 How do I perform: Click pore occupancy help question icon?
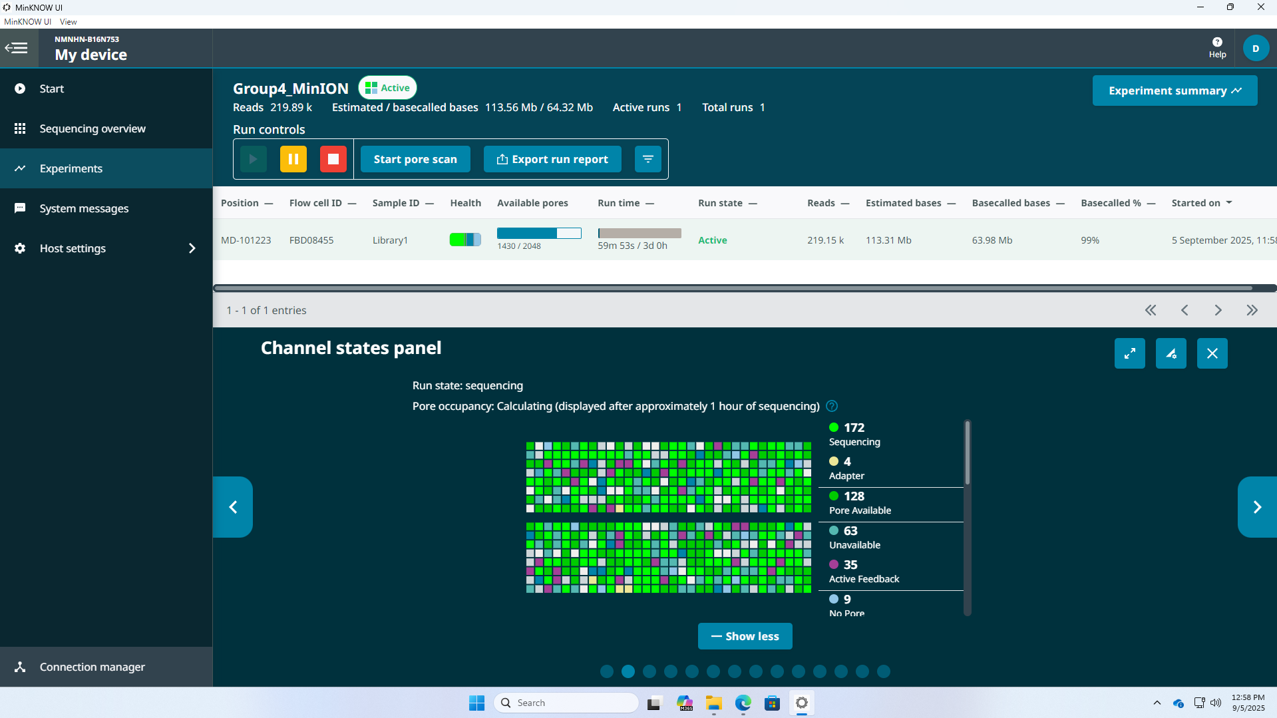point(832,406)
